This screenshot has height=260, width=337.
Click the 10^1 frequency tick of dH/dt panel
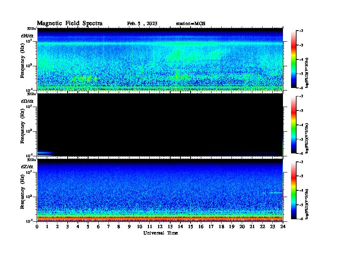tap(29, 41)
